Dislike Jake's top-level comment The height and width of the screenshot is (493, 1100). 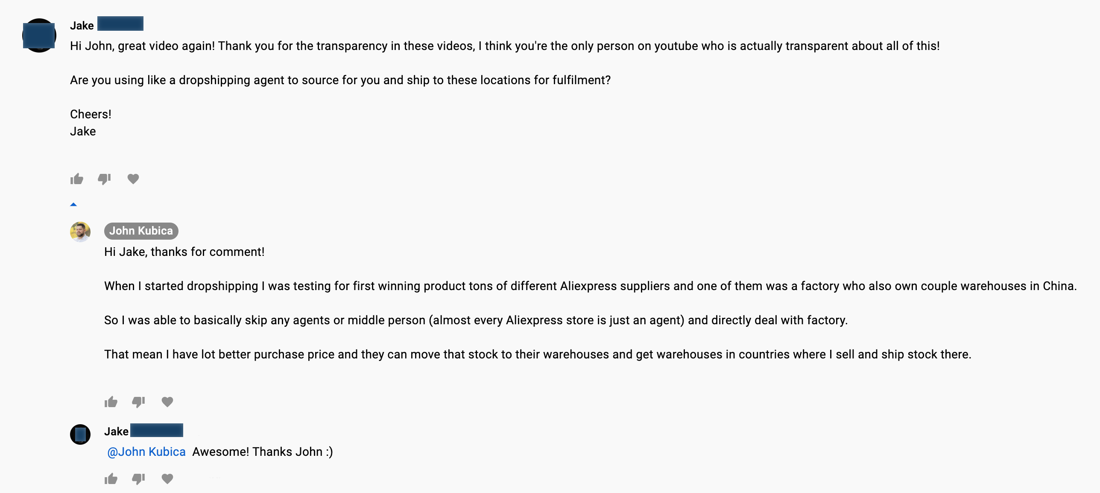point(104,179)
